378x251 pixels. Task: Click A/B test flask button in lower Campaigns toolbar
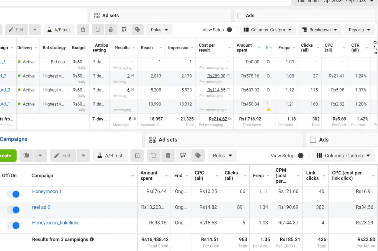click(110, 156)
